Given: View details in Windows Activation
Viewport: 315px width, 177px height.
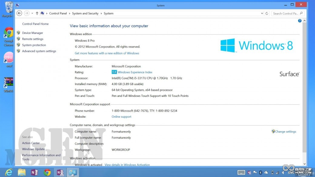Looking at the screenshot, I should coord(127,165).
